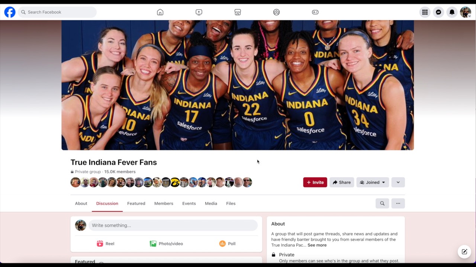Click the Facebook logo icon
Screen dimensions: 476x267
[x=10, y=12]
